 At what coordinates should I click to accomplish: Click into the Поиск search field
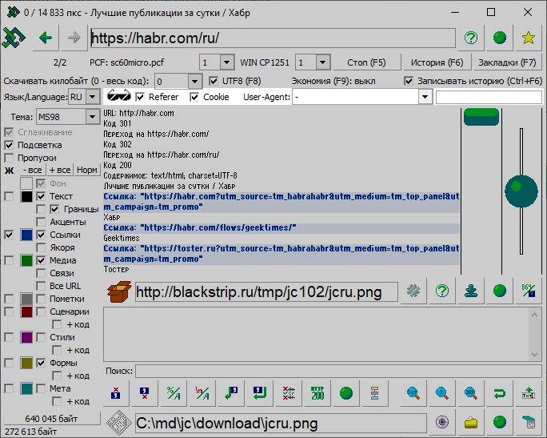(x=338, y=371)
